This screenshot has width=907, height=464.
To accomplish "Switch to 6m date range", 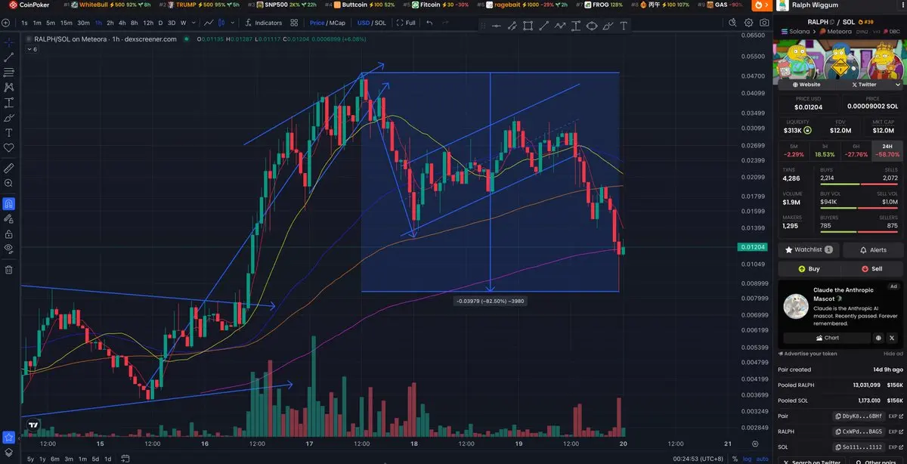I will coord(55,459).
